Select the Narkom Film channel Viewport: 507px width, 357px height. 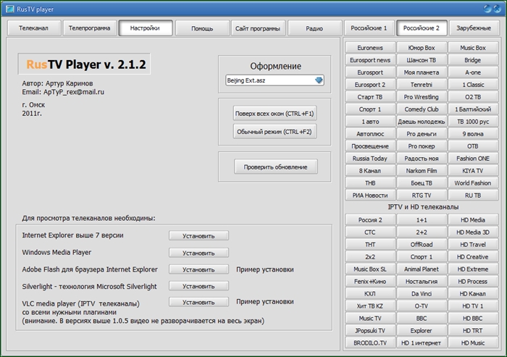click(x=422, y=170)
